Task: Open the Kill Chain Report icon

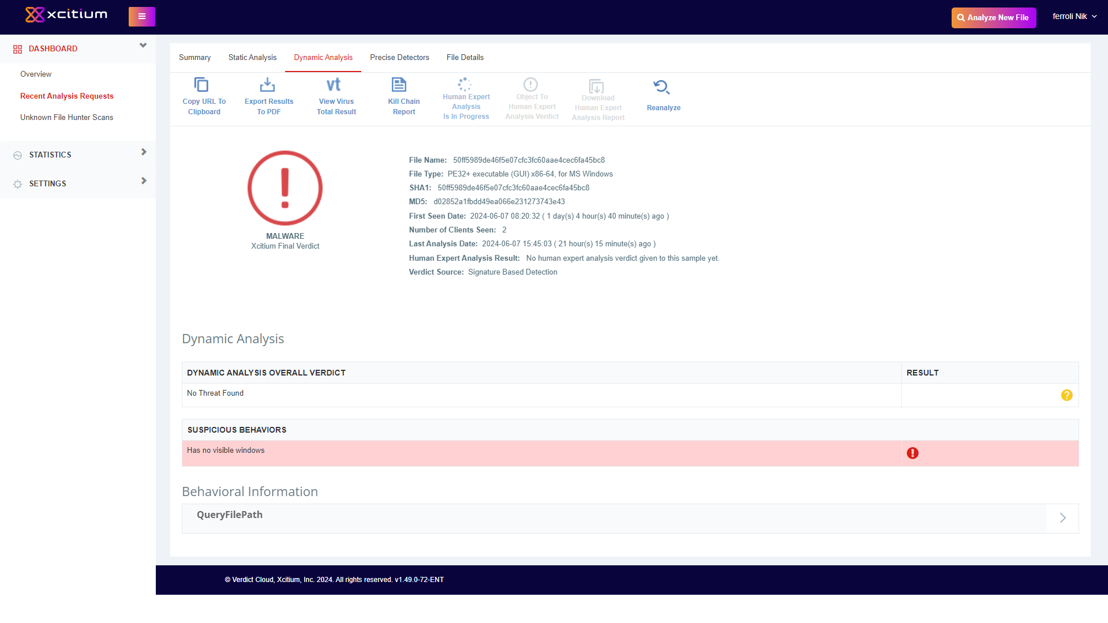Action: [x=399, y=85]
